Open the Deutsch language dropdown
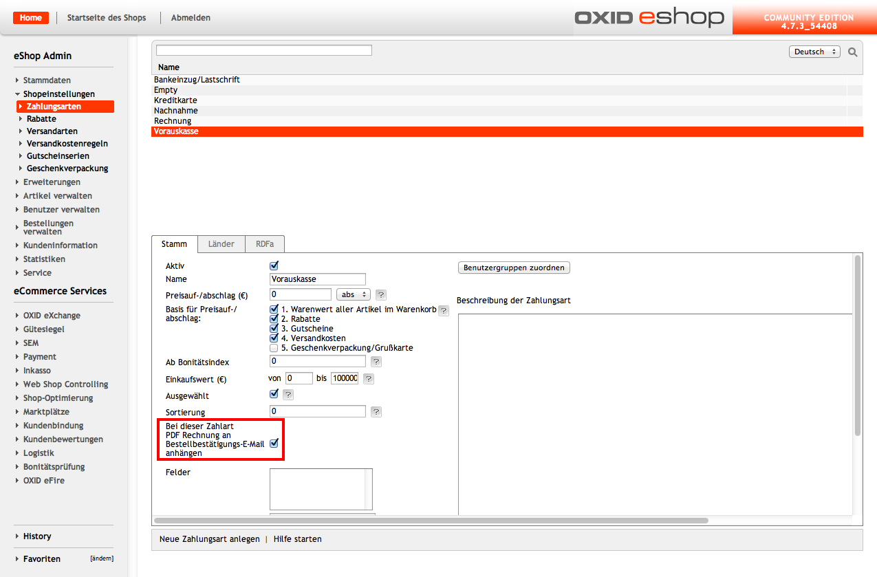 [814, 52]
